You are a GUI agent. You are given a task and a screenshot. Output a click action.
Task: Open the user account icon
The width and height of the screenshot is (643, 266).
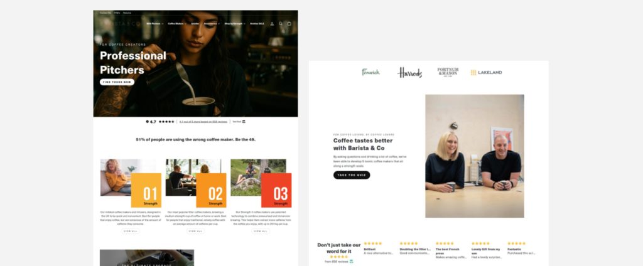pos(272,24)
